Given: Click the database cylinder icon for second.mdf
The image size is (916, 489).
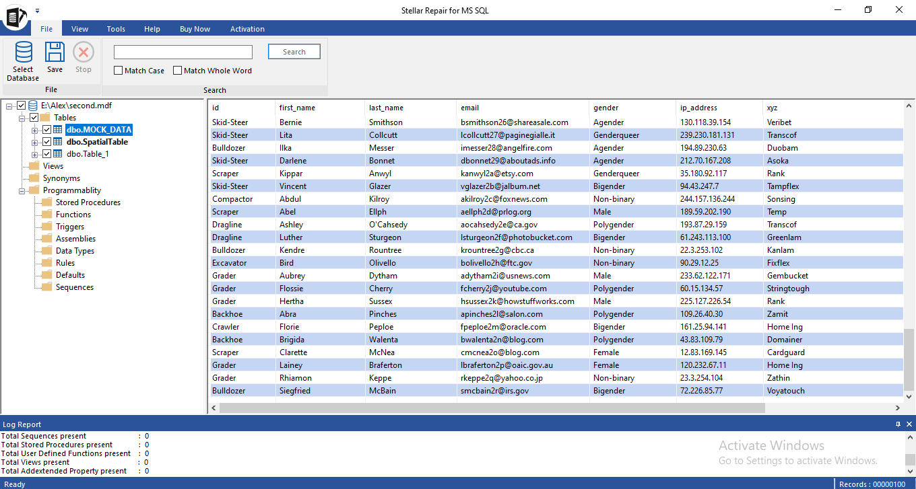Looking at the screenshot, I should 33,106.
